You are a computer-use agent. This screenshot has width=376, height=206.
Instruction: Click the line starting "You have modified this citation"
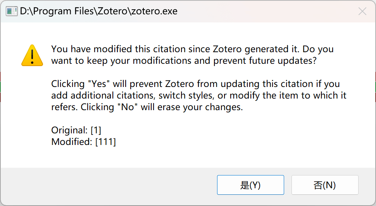(192, 49)
